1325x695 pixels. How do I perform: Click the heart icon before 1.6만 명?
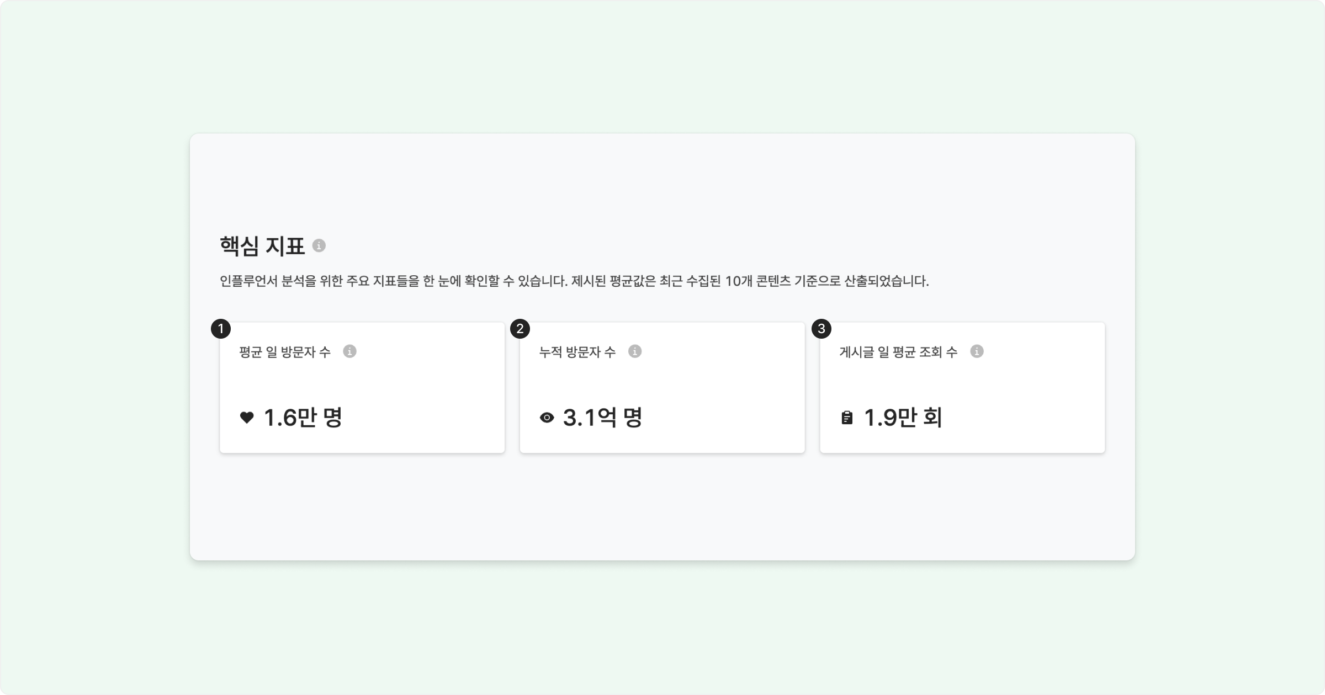pos(247,418)
